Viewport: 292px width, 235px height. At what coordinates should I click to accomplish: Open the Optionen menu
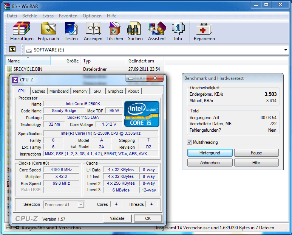click(x=92, y=16)
